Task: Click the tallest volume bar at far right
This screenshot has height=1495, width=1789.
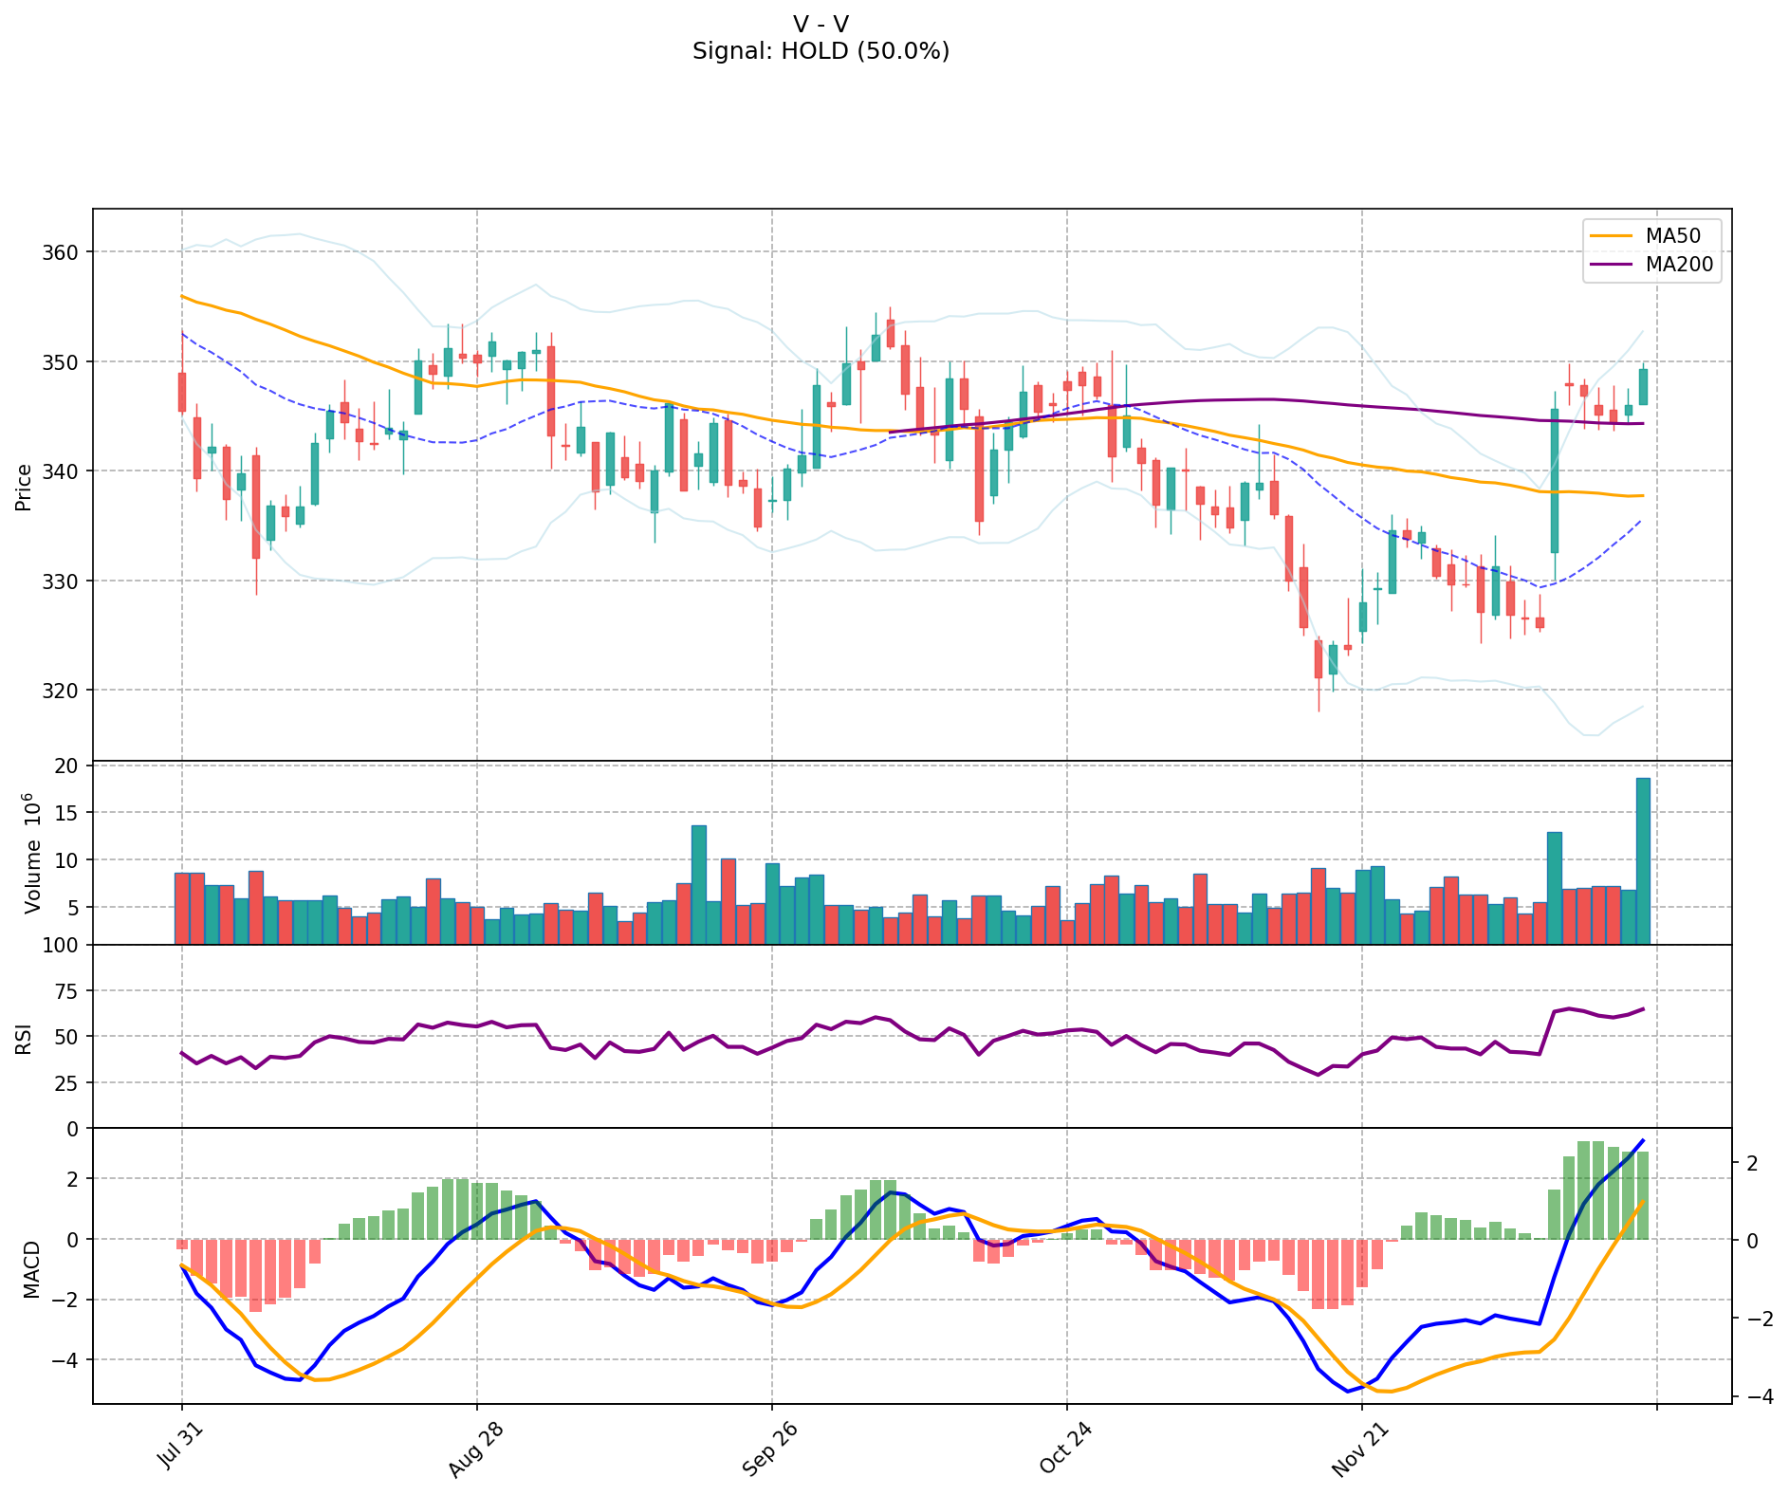Action: 1643,860
